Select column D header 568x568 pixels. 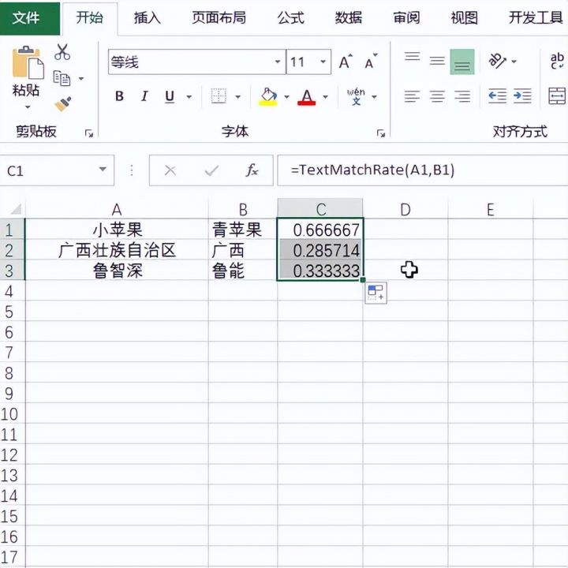[405, 209]
